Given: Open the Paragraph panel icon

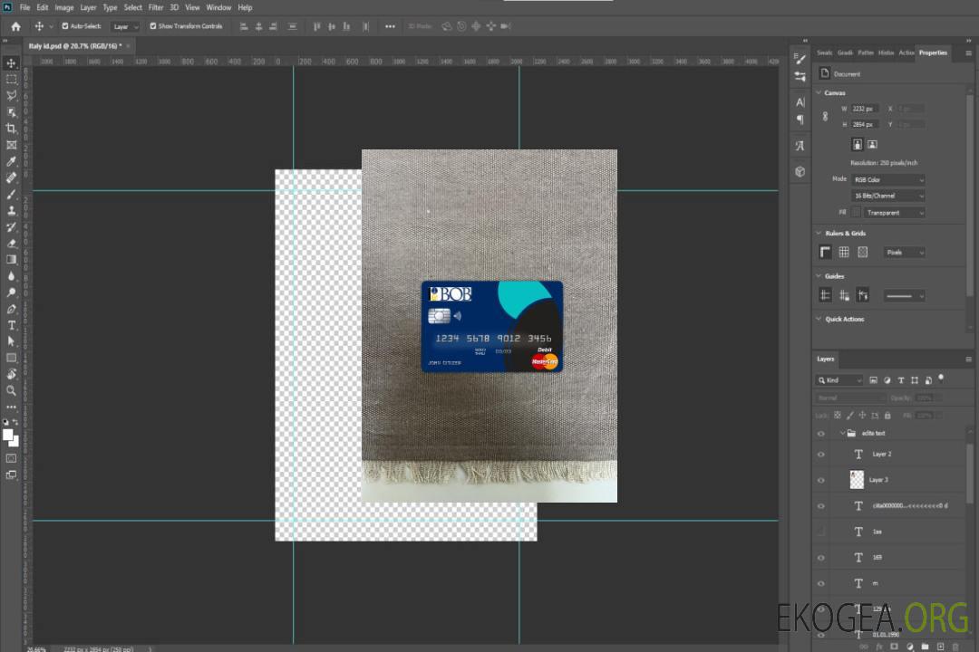Looking at the screenshot, I should [800, 120].
